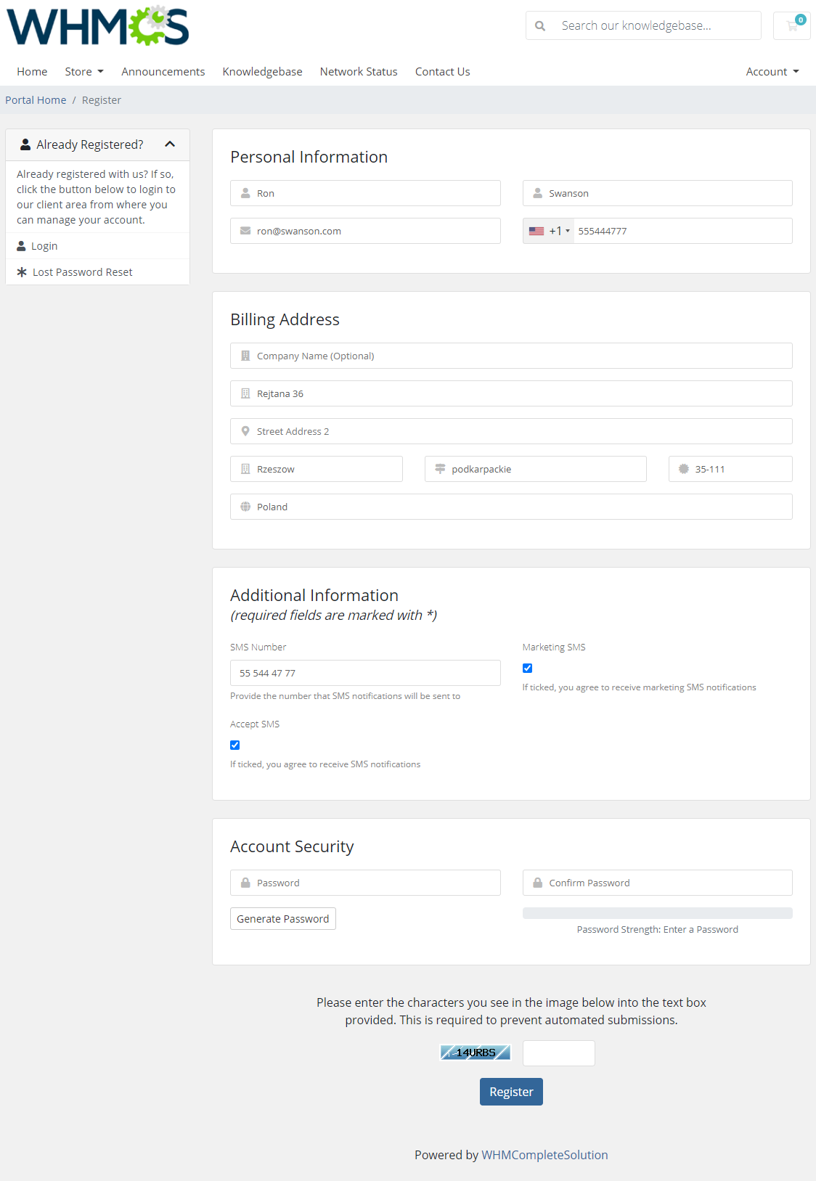The height and width of the screenshot is (1181, 816).
Task: Toggle the Accept SMS checkbox
Action: 235,745
